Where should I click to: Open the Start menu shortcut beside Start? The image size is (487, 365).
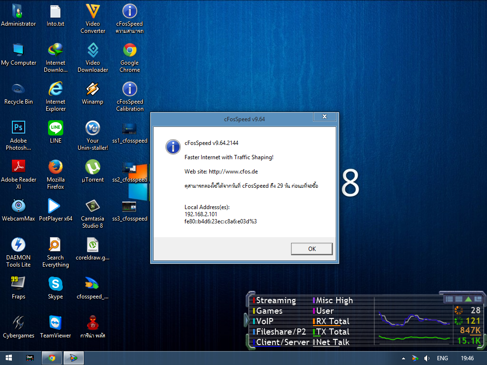tap(30, 358)
